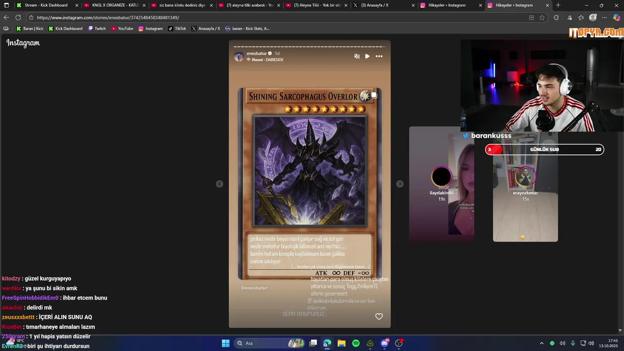Unmute the Instagram story audio
This screenshot has width=624, height=351.
click(357, 56)
